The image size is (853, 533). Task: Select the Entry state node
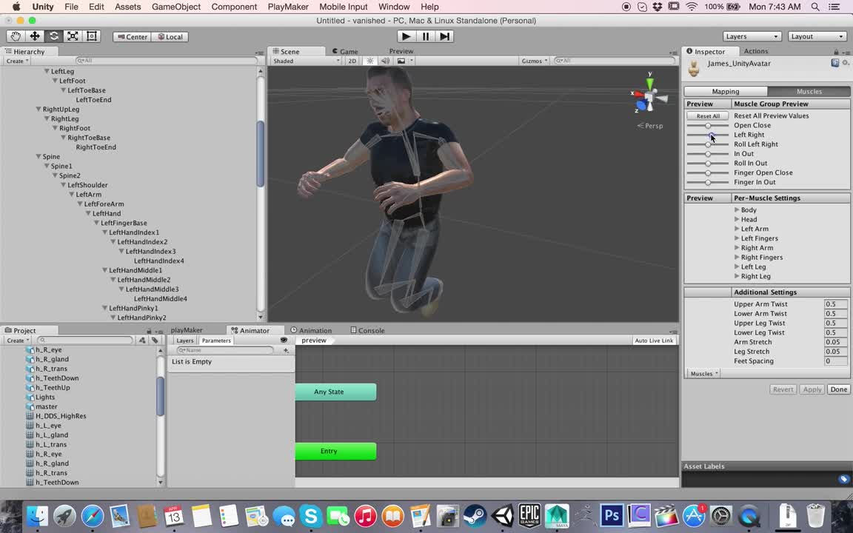coord(335,451)
